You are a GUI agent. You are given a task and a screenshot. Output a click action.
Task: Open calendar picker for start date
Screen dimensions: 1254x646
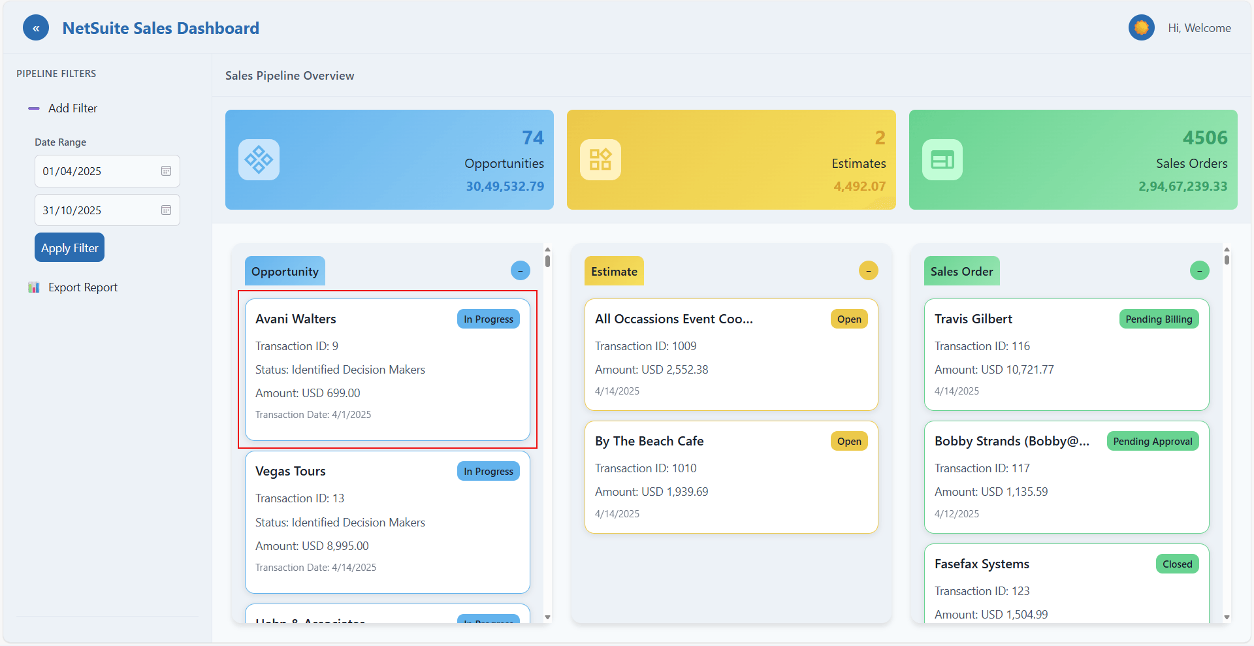[166, 171]
